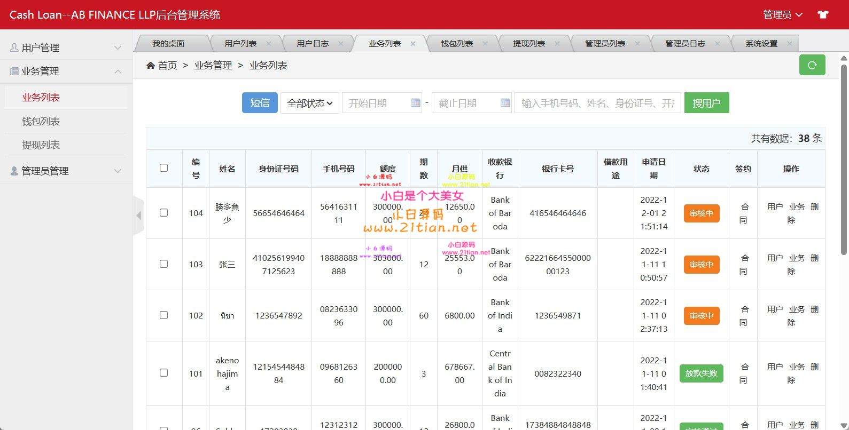Viewport: 849px width, 430px height.
Task: Switch to the 我的桌面 tab
Action: click(168, 44)
